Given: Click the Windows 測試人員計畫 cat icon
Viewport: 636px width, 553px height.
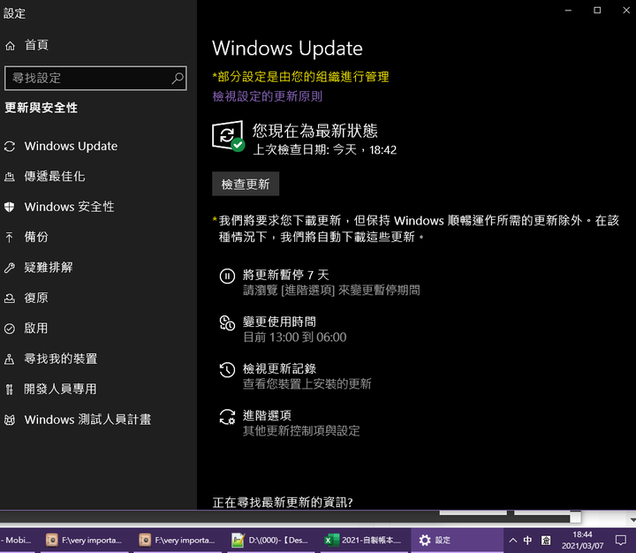Looking at the screenshot, I should [x=10, y=420].
